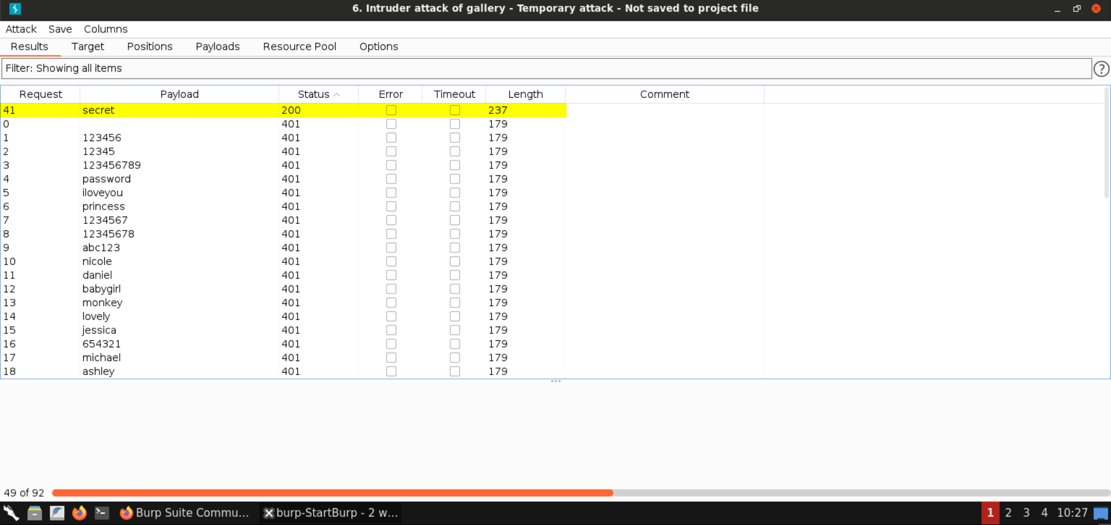Click the orange attack progress bar
The height and width of the screenshot is (525, 1111).
coord(332,493)
